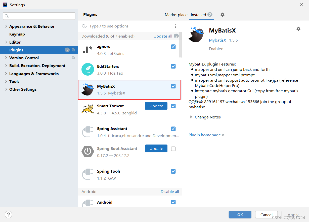
Task: Expand Languages & Frameworks node
Action: 6,74
